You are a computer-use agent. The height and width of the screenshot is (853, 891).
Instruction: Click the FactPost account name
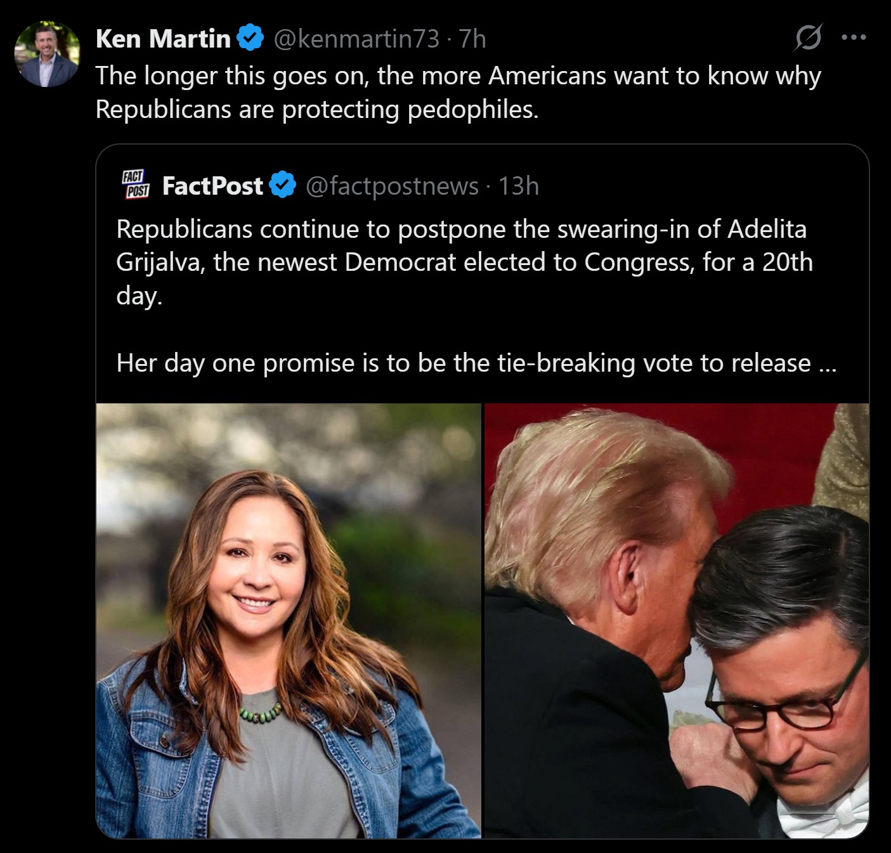212,186
